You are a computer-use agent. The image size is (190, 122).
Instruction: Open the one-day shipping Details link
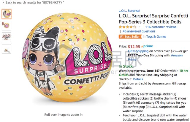138,79
